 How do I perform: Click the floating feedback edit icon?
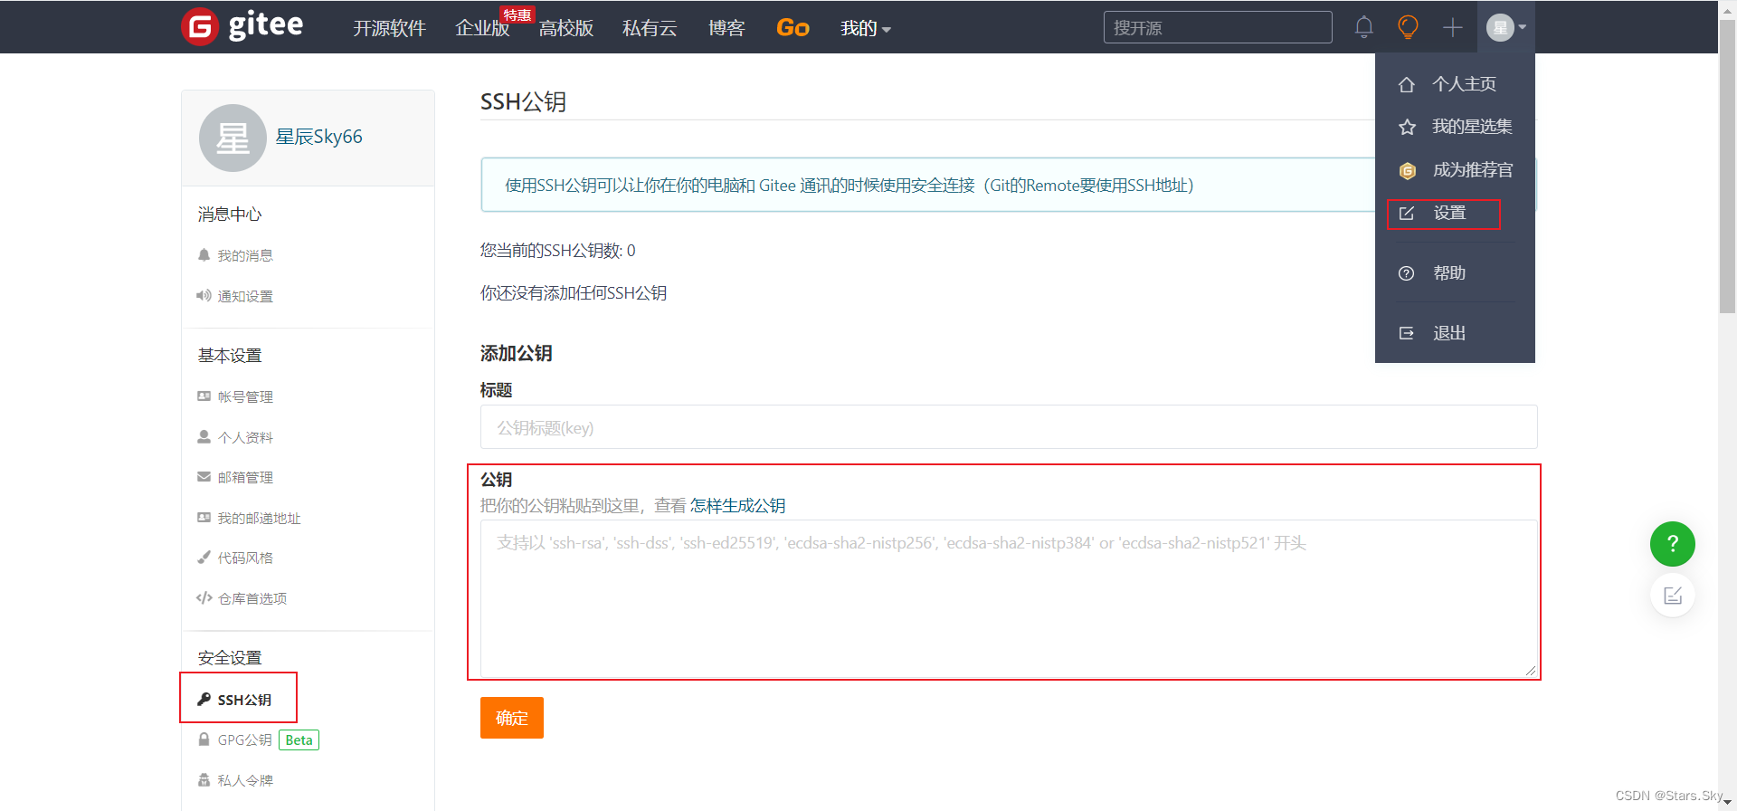tap(1672, 596)
